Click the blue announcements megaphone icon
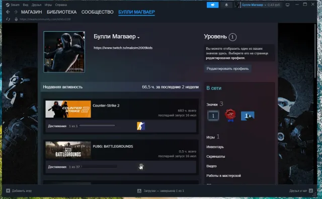 coord(212,5)
